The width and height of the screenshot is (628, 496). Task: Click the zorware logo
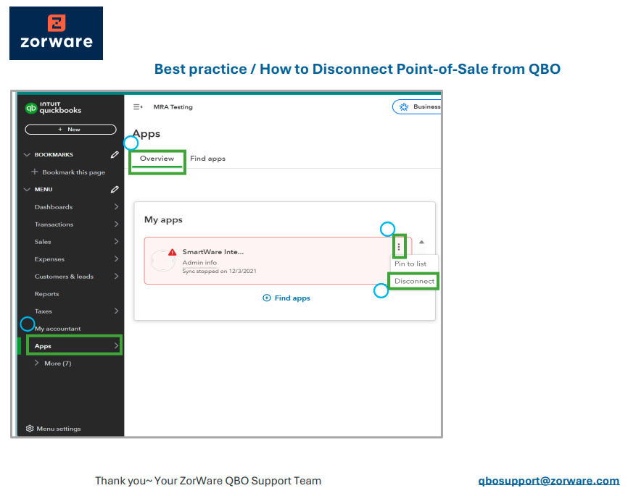tap(56, 33)
